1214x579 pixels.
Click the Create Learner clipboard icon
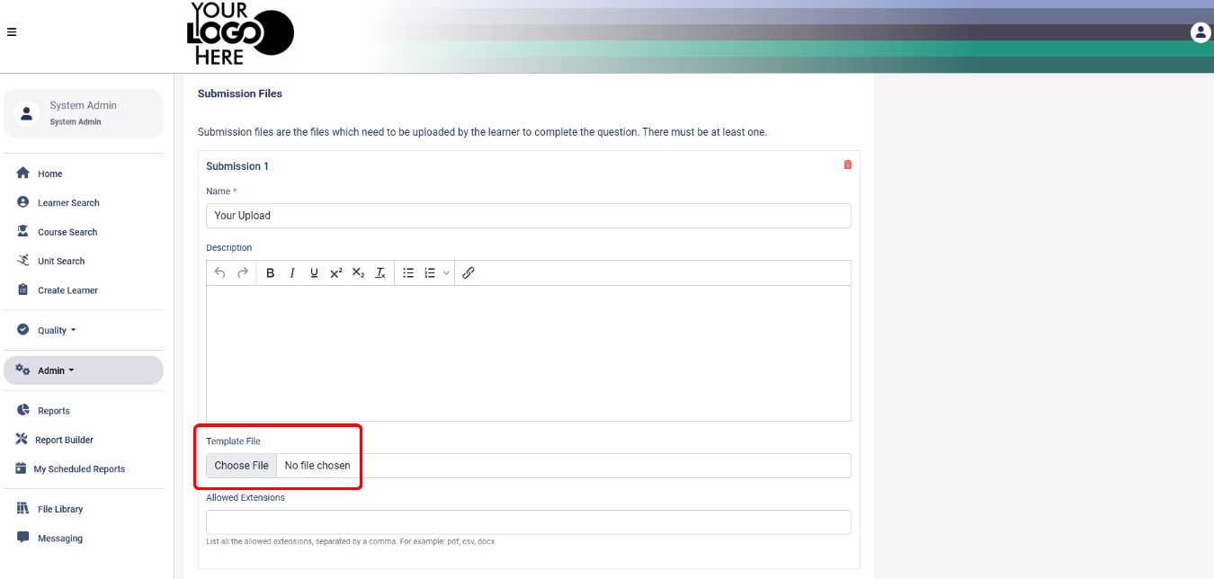pos(23,289)
